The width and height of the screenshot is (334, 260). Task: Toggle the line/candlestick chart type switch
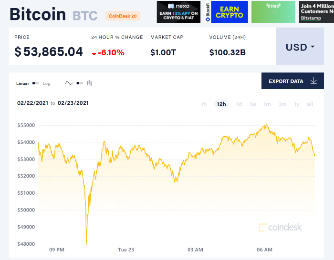click(80, 83)
